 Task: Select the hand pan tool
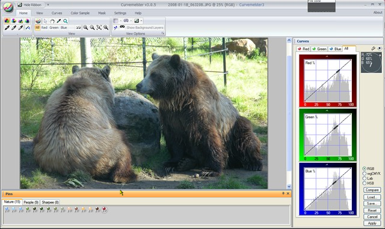[52, 21]
